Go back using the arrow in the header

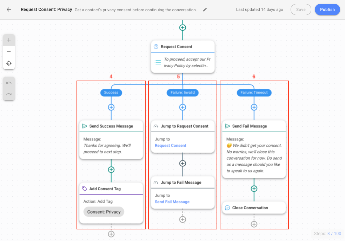point(9,9)
